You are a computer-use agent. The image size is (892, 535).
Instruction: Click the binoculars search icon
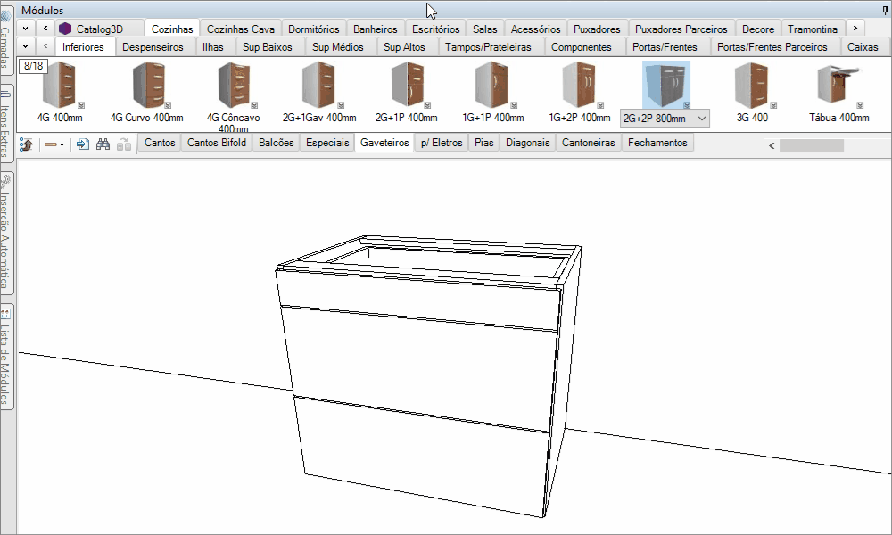click(x=103, y=144)
